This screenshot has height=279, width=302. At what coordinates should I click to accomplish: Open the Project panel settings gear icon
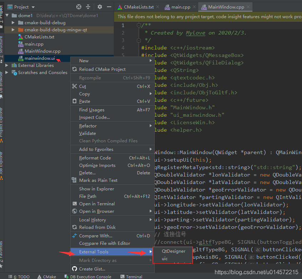click(99, 6)
